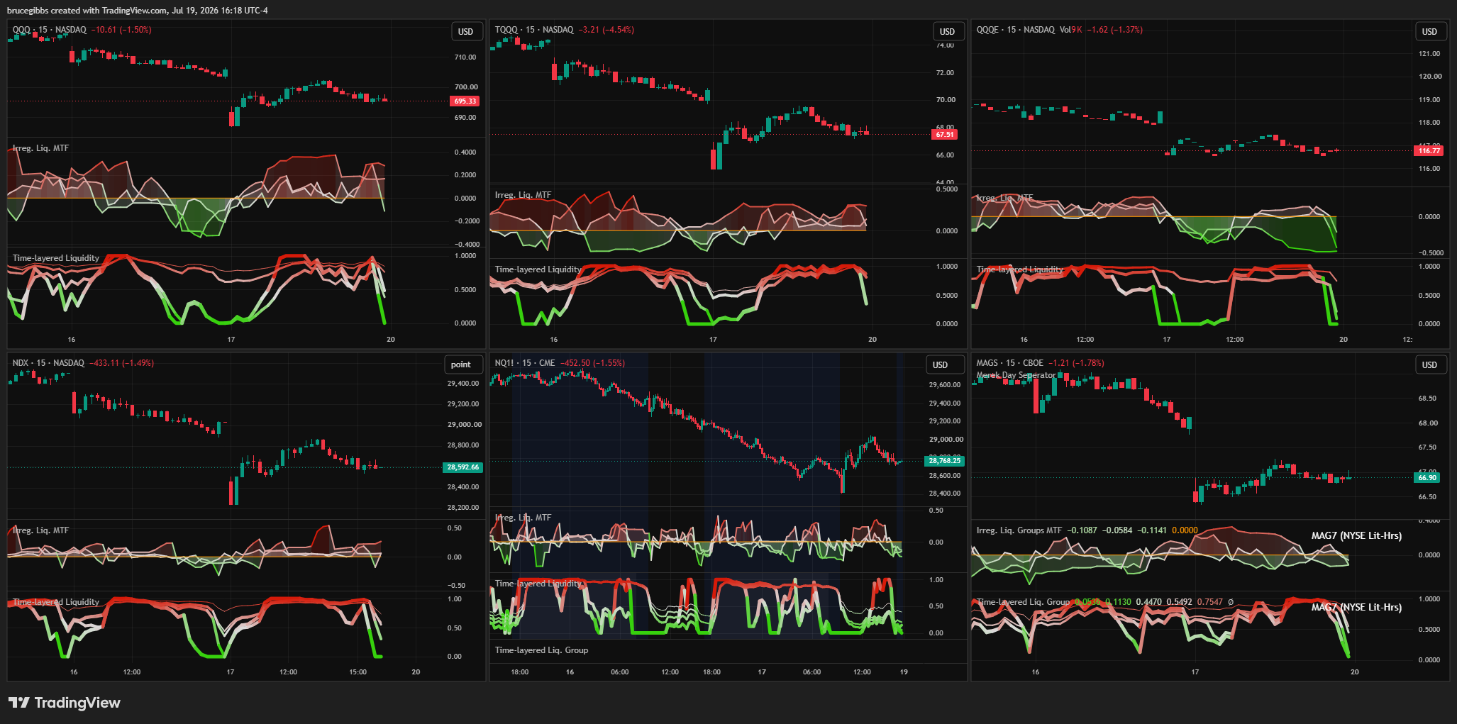The image size is (1457, 724).
Task: Click the NDX · 15 · NASDAQ symbol title
Action: tap(48, 363)
